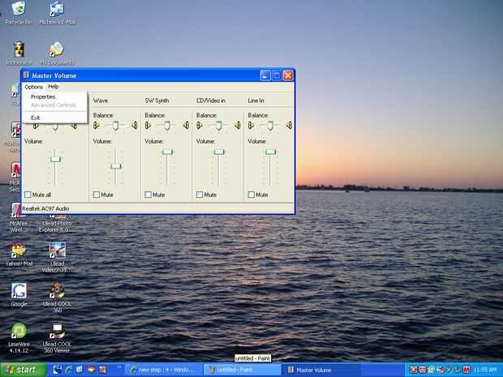
Task: Click the SW Synth right speaker icon
Action: pyautogui.click(x=186, y=125)
